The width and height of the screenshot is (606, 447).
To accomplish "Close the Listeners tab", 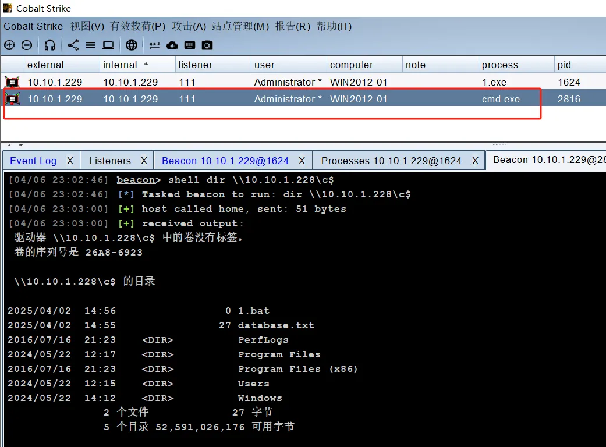I will (x=144, y=161).
